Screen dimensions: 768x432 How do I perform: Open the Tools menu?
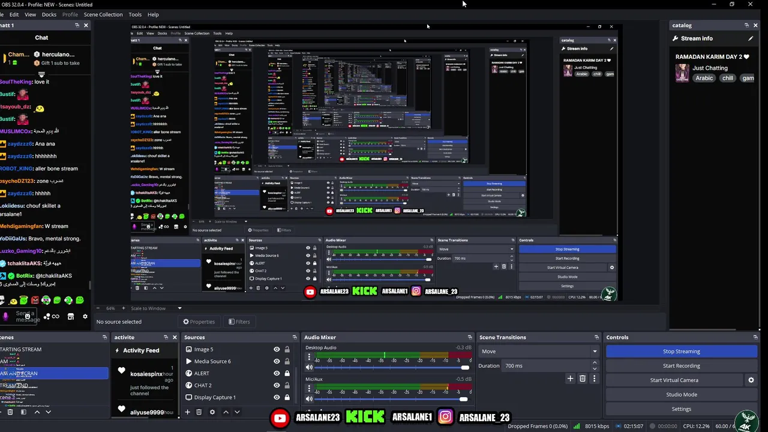(135, 14)
